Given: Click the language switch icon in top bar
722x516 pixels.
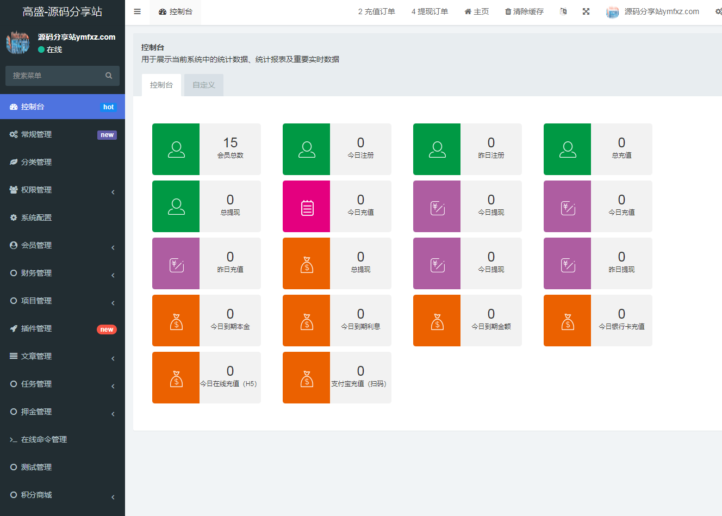Looking at the screenshot, I should coord(563,11).
